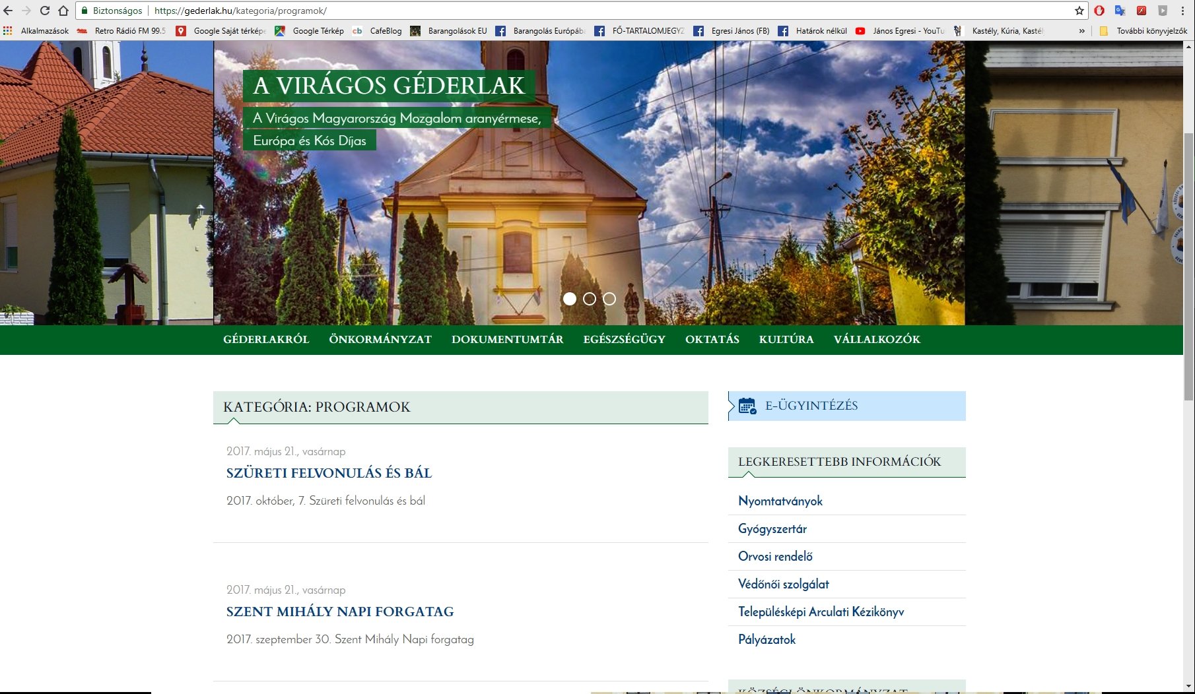This screenshot has width=1195, height=694.
Task: Bookmark page with star icon
Action: [1079, 11]
